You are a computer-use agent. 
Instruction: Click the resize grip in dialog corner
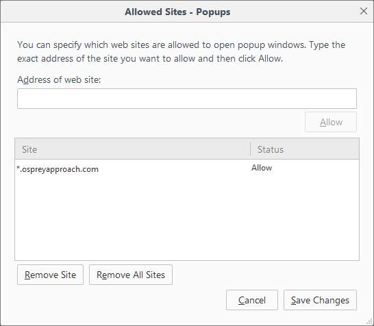coord(370,322)
